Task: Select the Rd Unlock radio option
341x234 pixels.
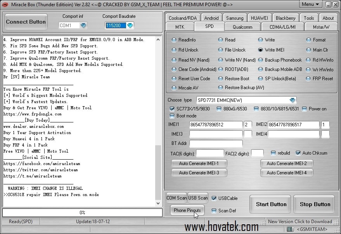Action: [x=185, y=50]
